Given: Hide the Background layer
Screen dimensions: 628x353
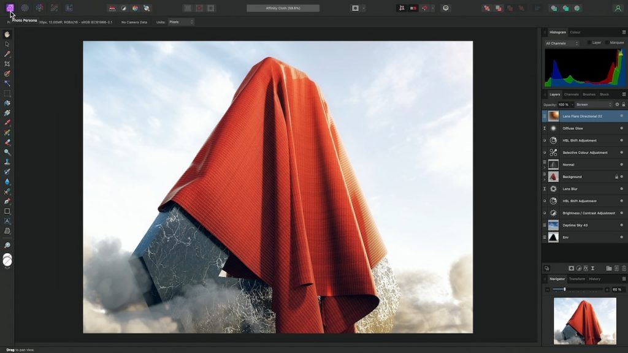Looking at the screenshot, I should (622, 176).
